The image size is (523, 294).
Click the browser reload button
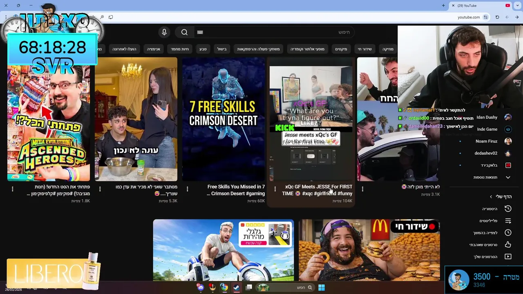pyautogui.click(x=497, y=17)
